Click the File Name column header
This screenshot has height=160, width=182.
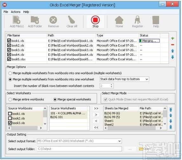tap(26, 35)
